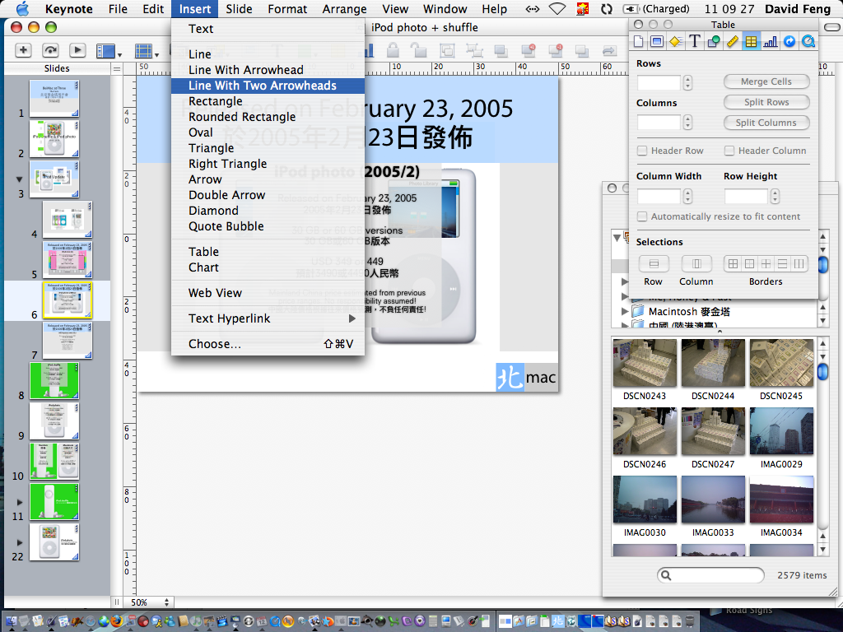The image size is (843, 632).
Task: Open the Build inspector diamond icon
Action: tap(676, 41)
